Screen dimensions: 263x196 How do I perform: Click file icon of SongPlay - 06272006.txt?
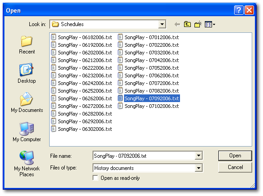click(x=53, y=106)
